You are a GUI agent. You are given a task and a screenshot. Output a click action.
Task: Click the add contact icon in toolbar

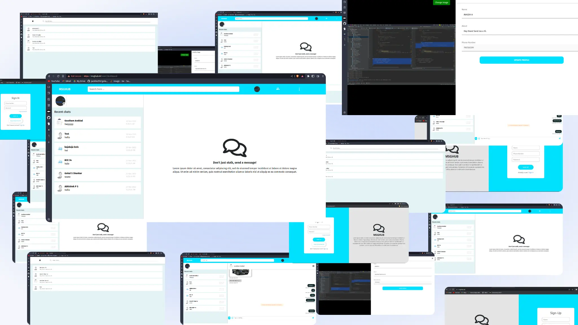[278, 89]
